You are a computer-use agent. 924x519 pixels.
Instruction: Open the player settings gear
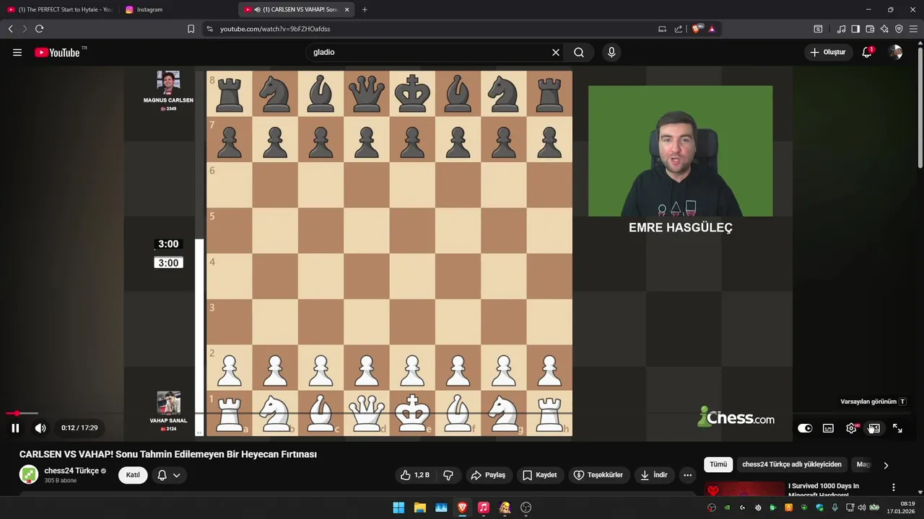point(851,428)
